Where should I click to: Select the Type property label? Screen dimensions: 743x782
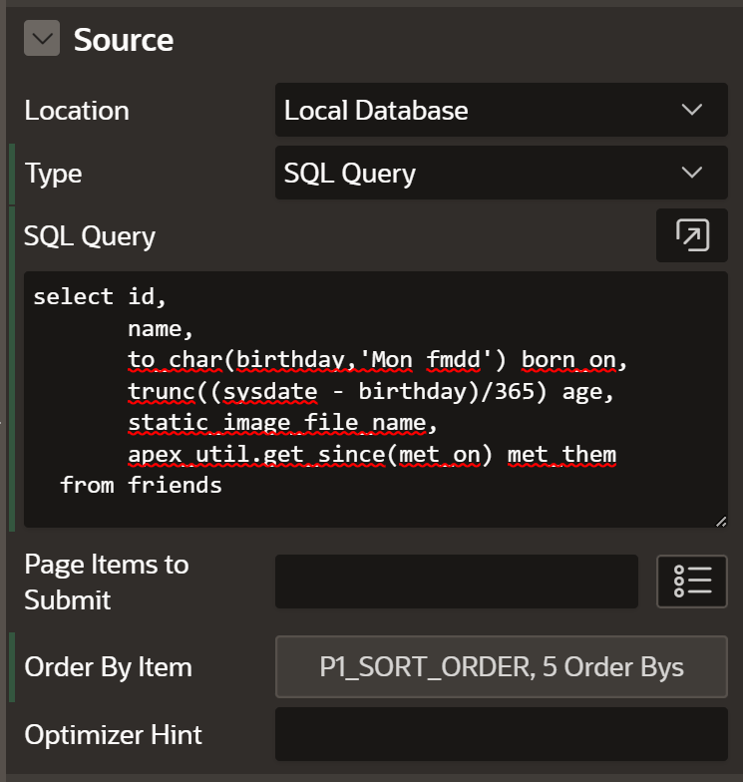[x=53, y=173]
